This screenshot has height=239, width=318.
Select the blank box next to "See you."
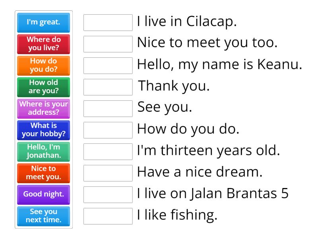[108, 109]
